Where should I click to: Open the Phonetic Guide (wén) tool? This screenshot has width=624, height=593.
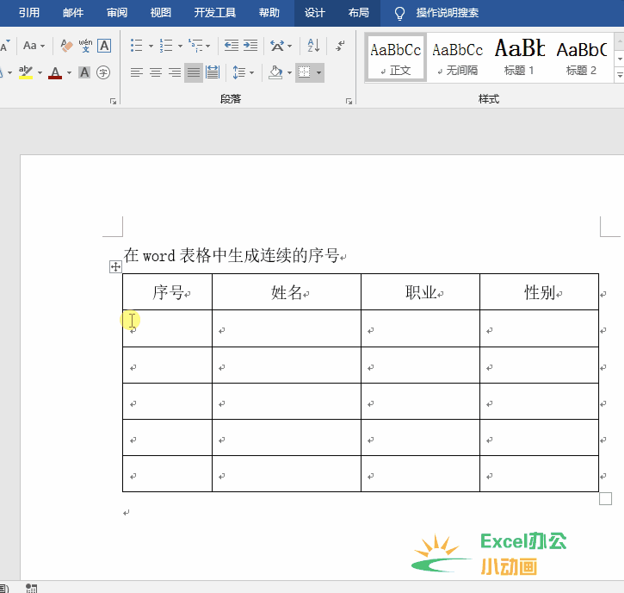[x=85, y=46]
